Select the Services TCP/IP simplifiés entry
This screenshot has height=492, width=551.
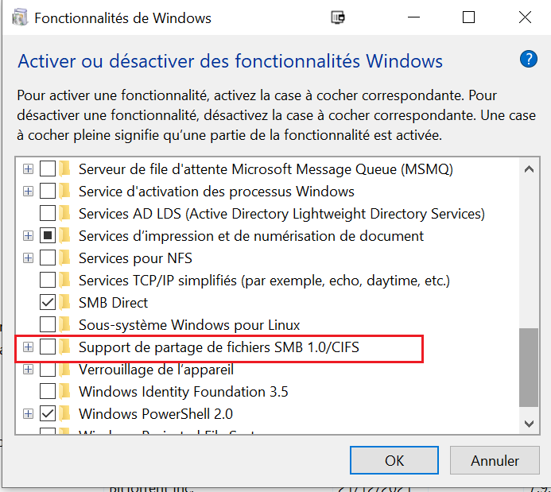coord(264,281)
